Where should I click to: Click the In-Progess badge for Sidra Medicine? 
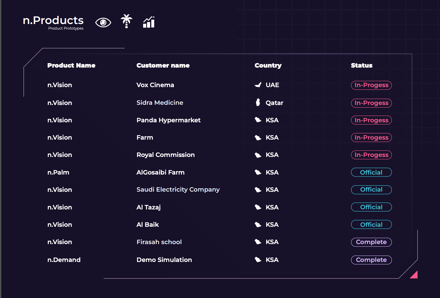[371, 103]
